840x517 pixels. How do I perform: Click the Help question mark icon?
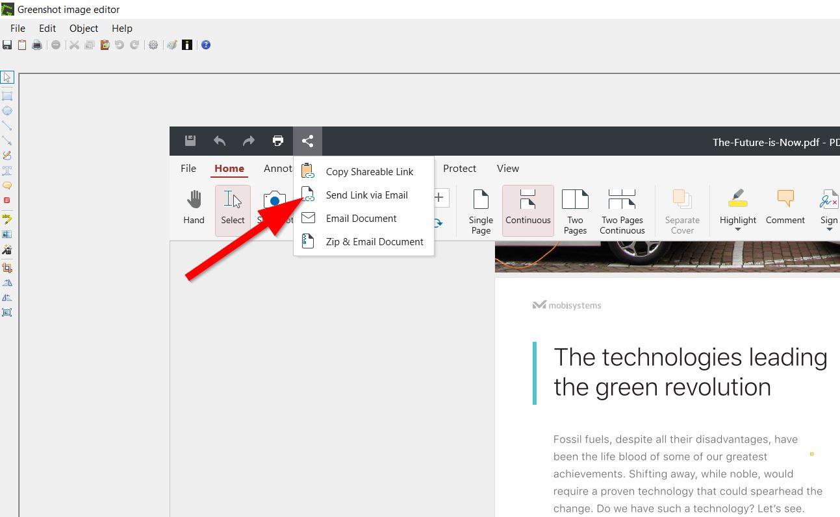pos(205,44)
